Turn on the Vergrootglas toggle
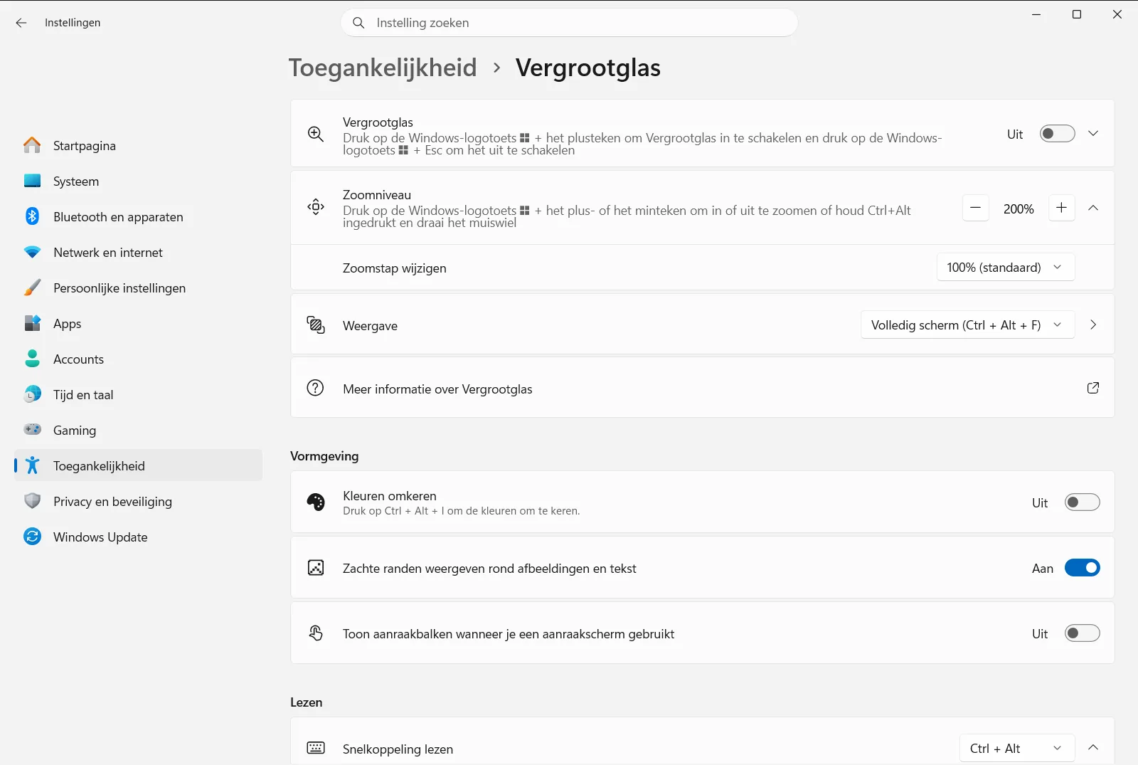The image size is (1138, 765). [x=1057, y=134]
